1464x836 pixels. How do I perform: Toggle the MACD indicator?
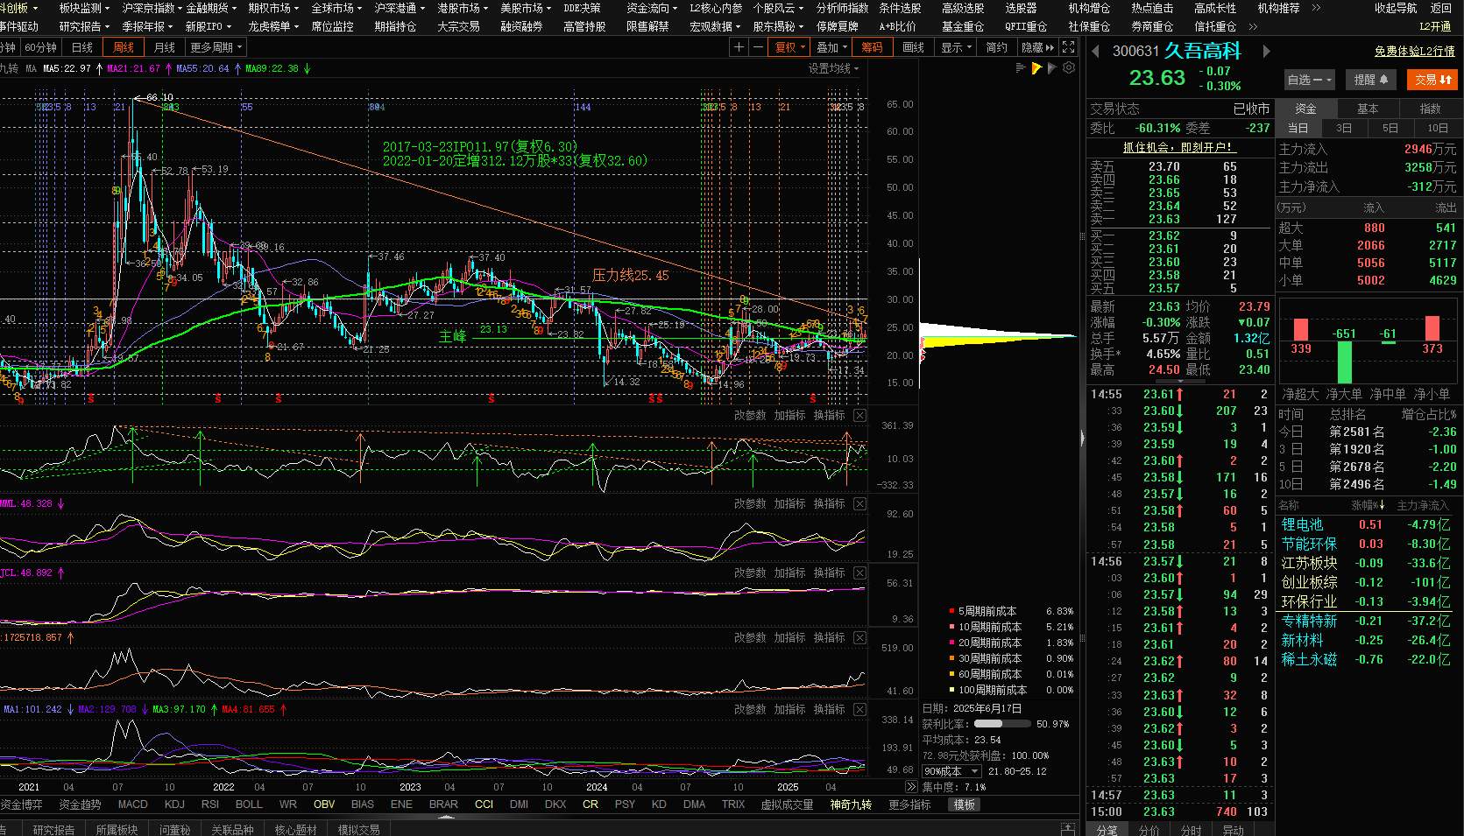(133, 804)
